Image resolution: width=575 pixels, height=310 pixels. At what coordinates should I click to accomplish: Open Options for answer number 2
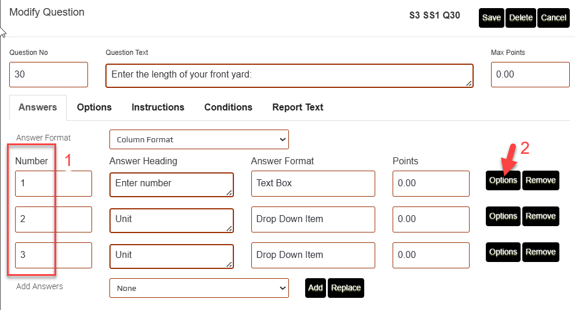503,216
